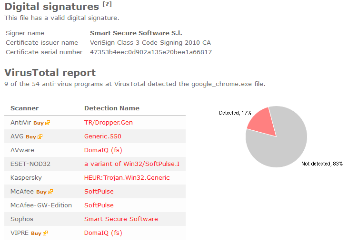The width and height of the screenshot is (348, 243).
Task: Click the external link icon beside VIPRE Buy
Action: click(45, 233)
